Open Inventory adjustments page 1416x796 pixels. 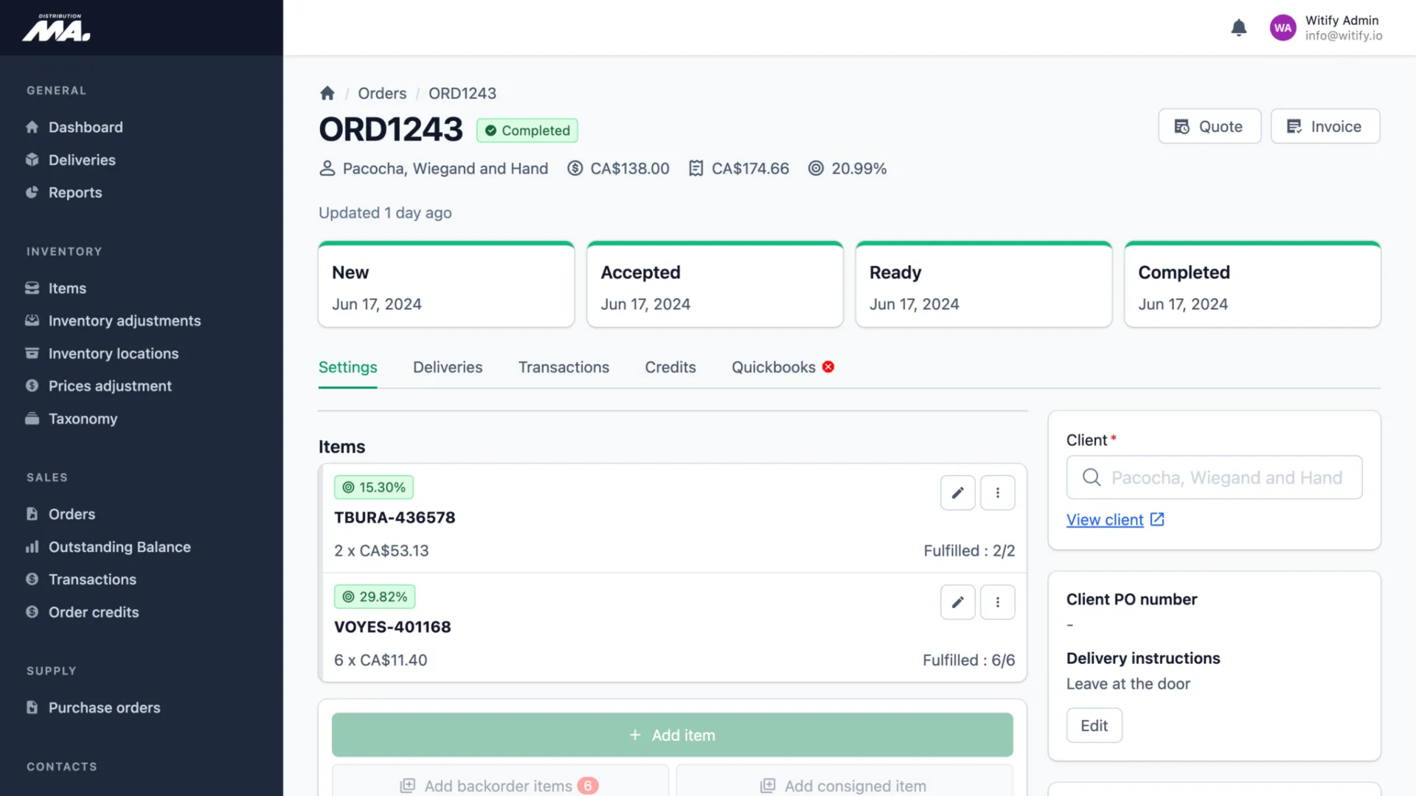[125, 321]
